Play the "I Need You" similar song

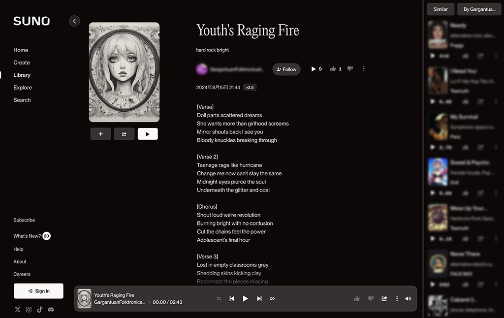coord(433,101)
